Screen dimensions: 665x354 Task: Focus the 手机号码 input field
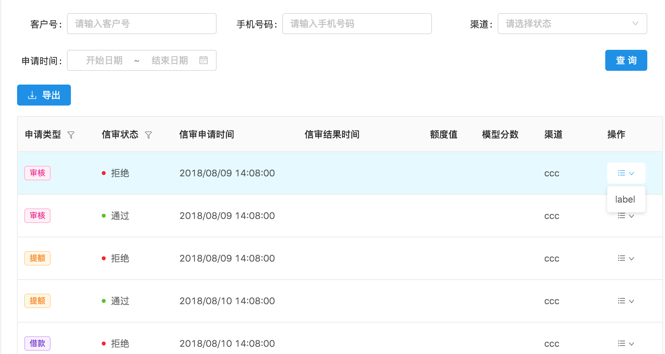click(x=357, y=24)
